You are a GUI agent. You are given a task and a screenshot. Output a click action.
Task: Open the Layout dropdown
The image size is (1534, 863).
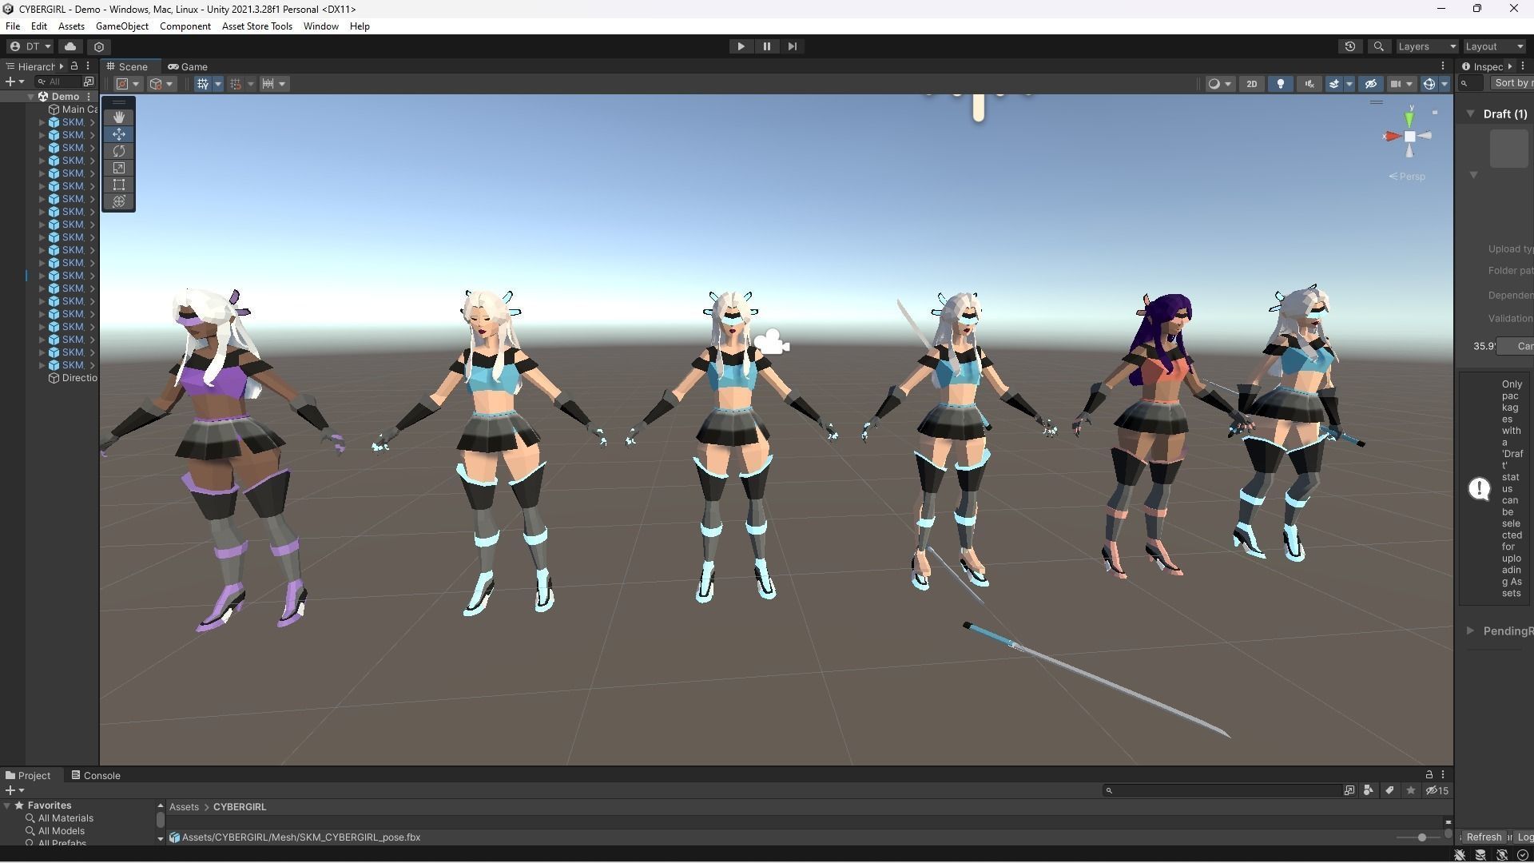click(x=1494, y=46)
